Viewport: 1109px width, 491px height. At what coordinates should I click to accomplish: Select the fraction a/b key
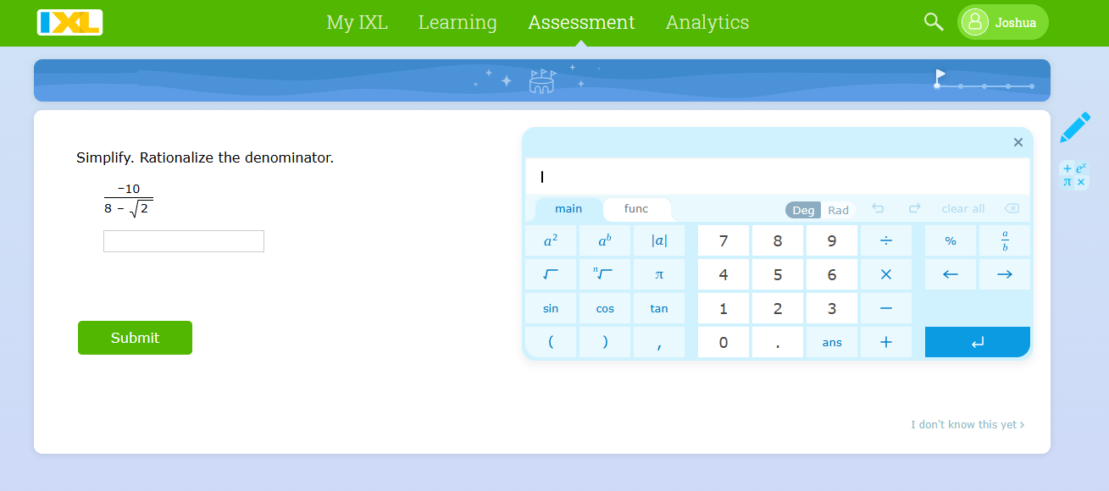pyautogui.click(x=1004, y=240)
